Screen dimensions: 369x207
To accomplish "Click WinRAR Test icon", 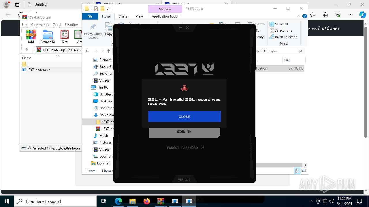I will coord(65,37).
